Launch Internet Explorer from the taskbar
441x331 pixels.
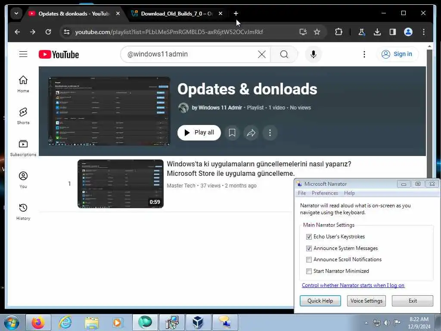[x=65, y=322]
